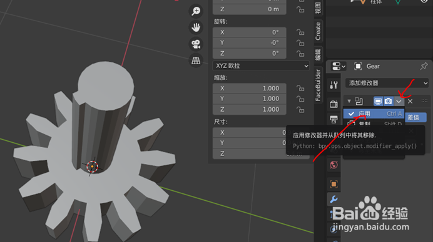Click the viewport zoom magnifier gizmo
The width and height of the screenshot is (433, 242).
click(196, 11)
